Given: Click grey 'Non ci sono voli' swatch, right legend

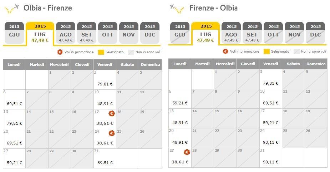Looking at the screenshot, I should (296, 51).
